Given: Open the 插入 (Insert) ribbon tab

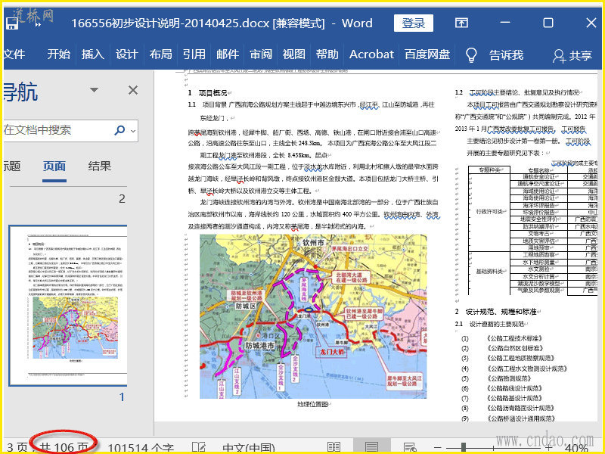Looking at the screenshot, I should pos(92,54).
